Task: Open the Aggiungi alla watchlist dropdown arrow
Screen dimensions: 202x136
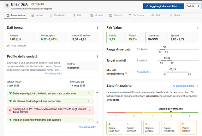Action: coord(180,6)
